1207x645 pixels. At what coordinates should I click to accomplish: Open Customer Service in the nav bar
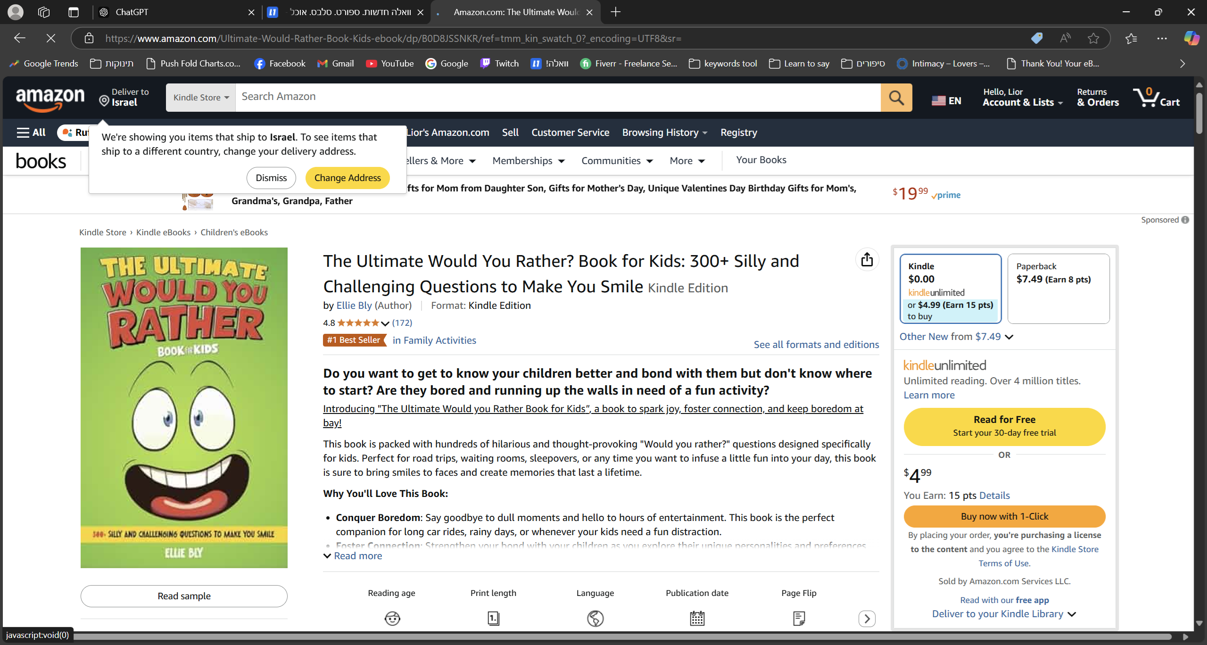(570, 132)
